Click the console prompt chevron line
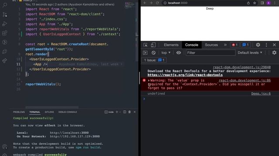The image size is (279, 156). tap(144, 99)
